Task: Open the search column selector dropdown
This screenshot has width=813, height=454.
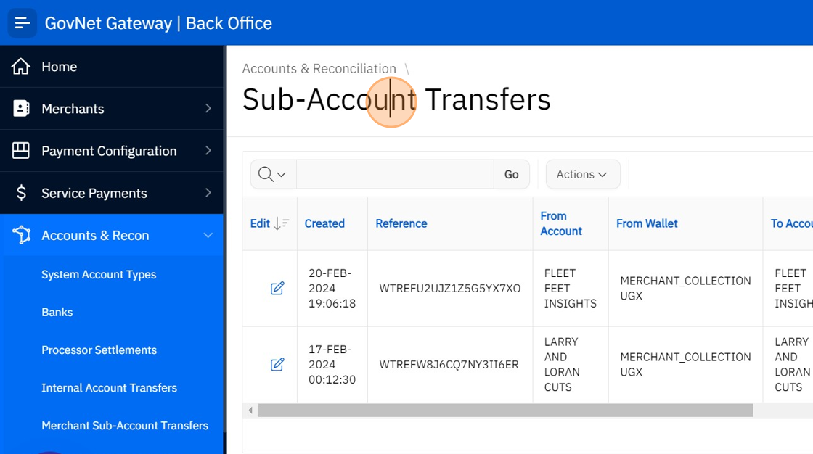Action: tap(273, 175)
